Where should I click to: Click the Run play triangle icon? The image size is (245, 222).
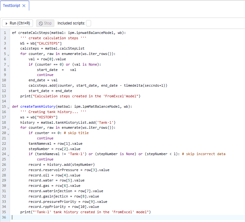point(6,24)
